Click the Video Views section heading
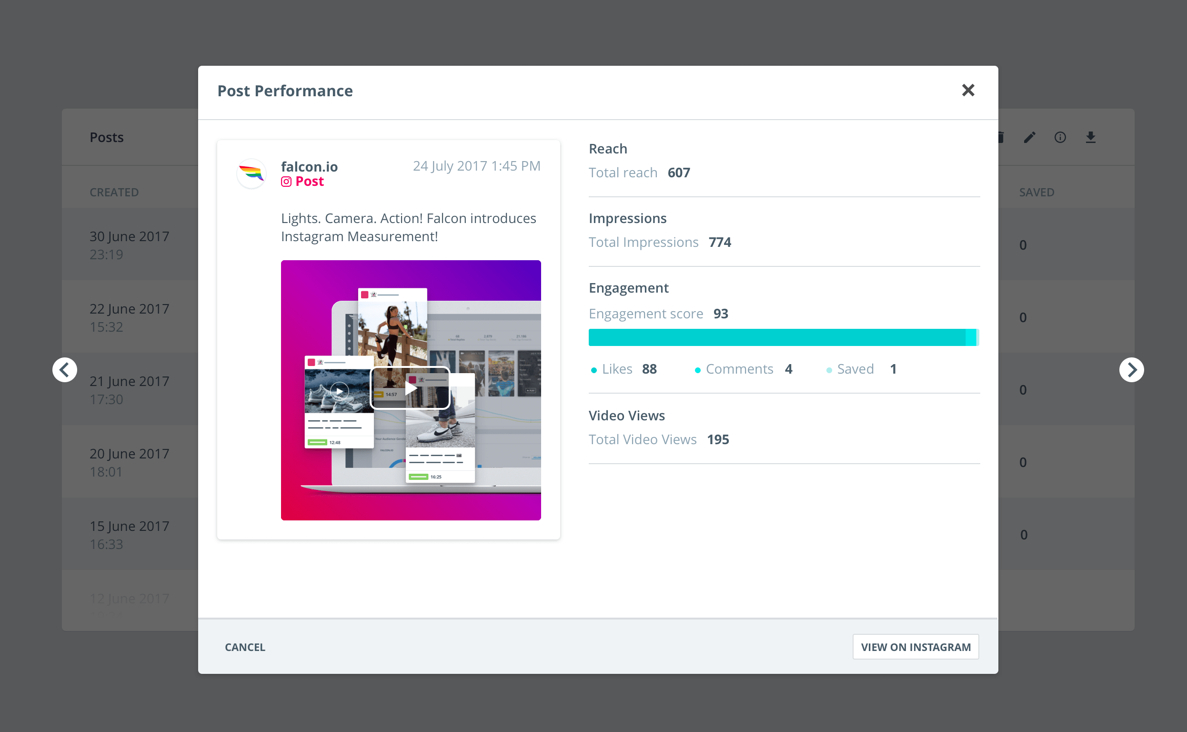This screenshot has height=732, width=1187. [x=627, y=416]
